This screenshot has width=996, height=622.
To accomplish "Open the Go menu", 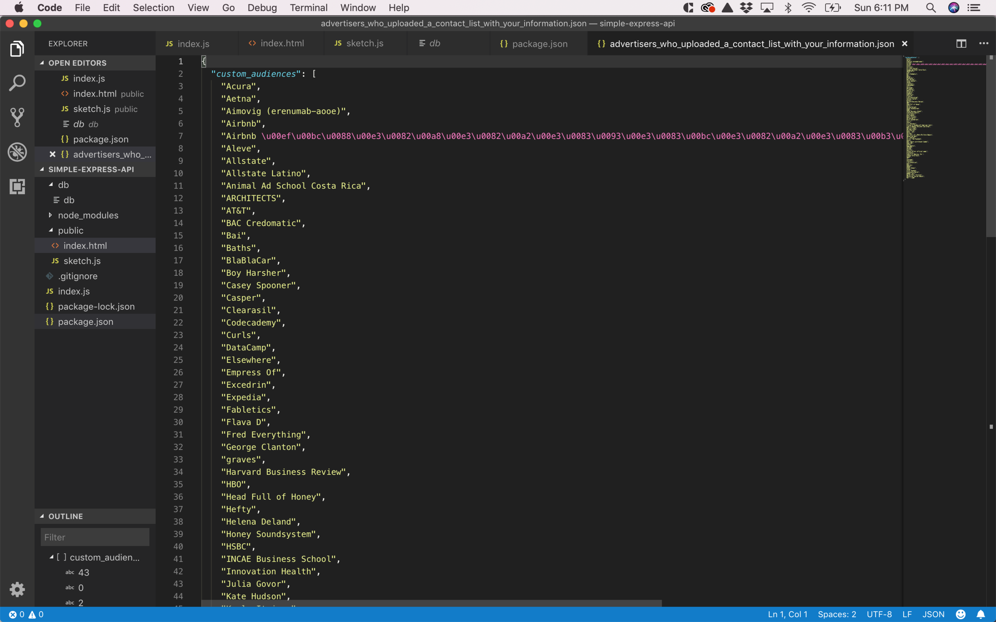I will tap(228, 8).
